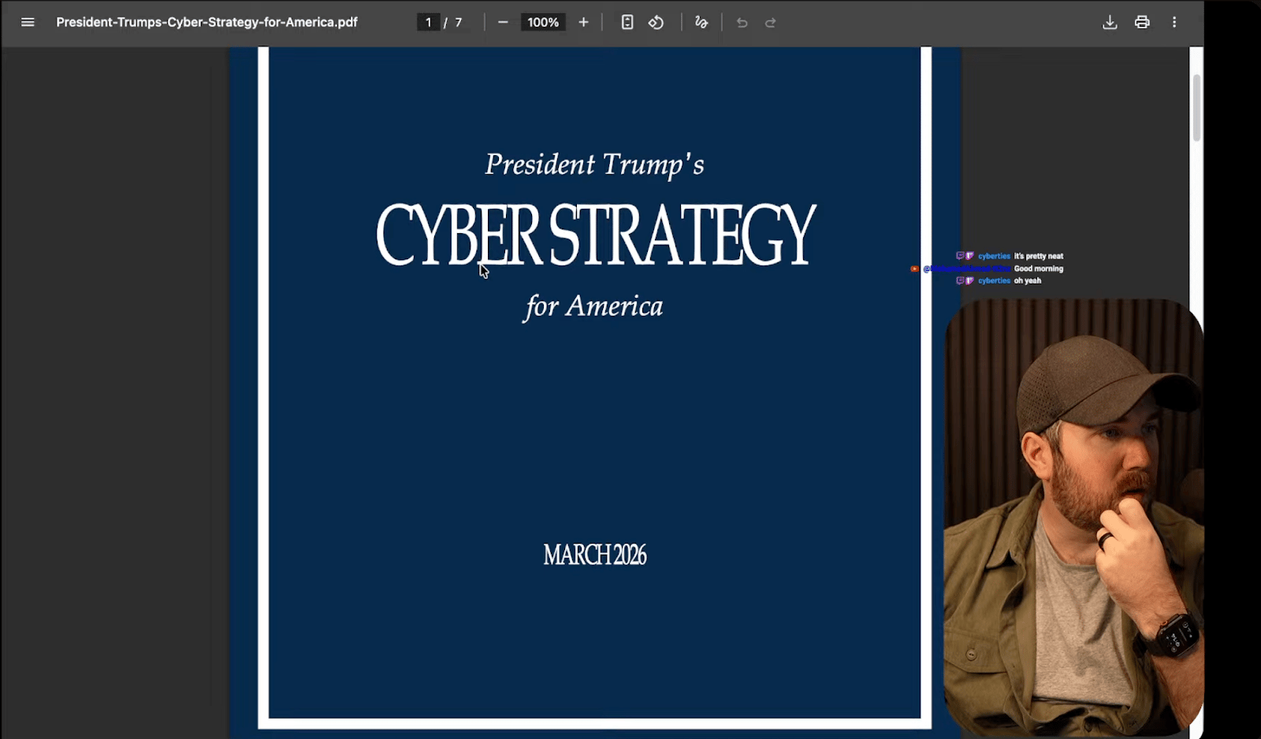Click the 'MARCH 2026' date text
The height and width of the screenshot is (739, 1261).
click(x=595, y=555)
